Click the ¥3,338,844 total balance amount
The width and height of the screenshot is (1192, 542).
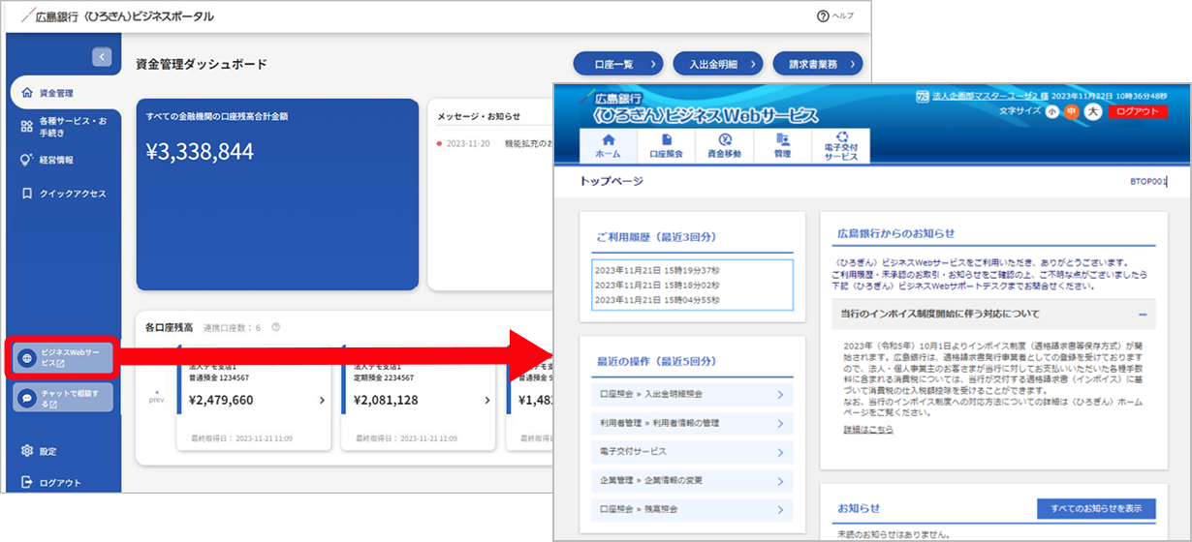[x=200, y=151]
